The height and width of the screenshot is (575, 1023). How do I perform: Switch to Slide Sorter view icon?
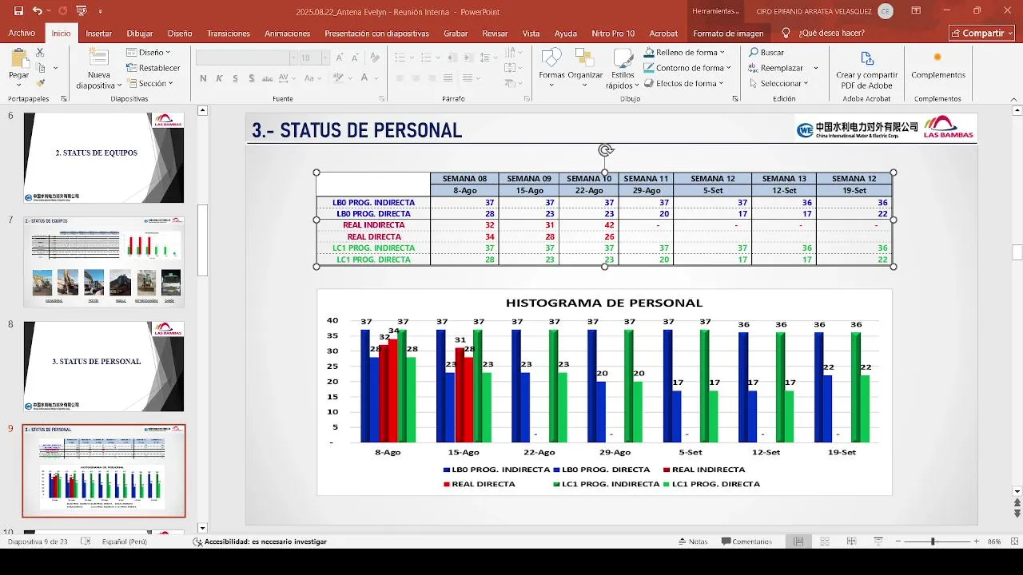825,541
